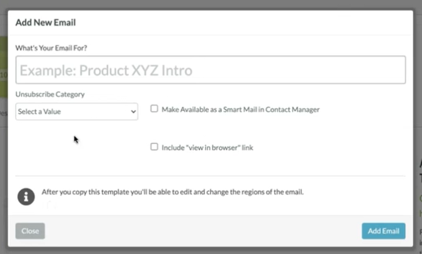Click the Add Email button

point(383,231)
